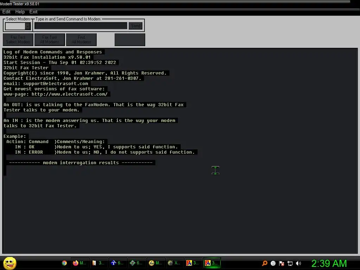360x270 pixels.
Task: Expand the Select Modem dropdown
Action: click(27, 26)
